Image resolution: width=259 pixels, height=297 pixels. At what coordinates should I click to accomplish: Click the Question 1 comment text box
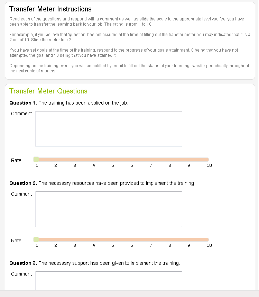[x=109, y=129]
